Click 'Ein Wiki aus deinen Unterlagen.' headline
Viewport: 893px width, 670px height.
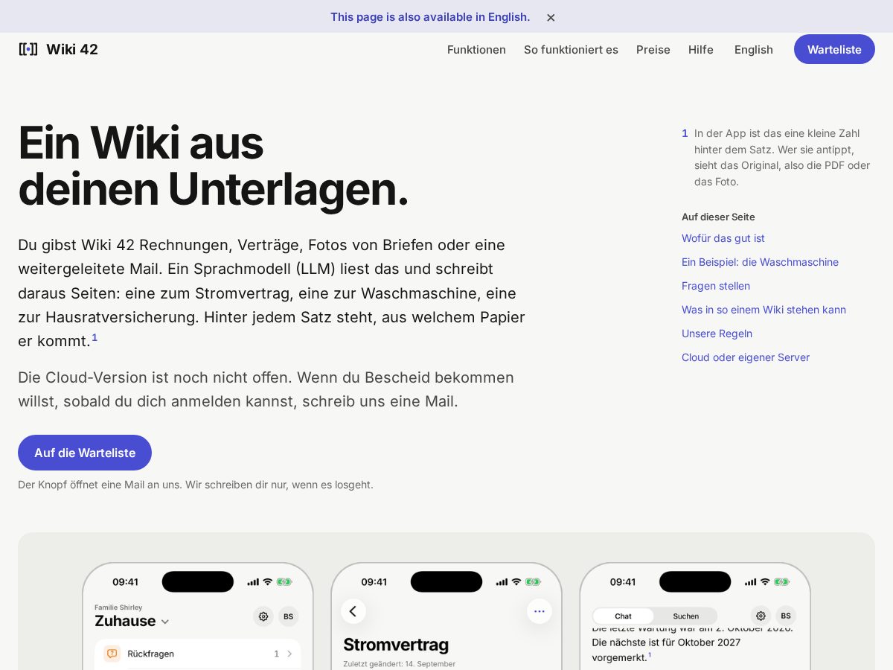[x=214, y=166]
